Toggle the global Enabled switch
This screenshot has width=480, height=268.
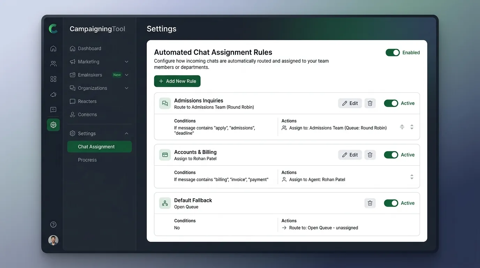coord(393,53)
